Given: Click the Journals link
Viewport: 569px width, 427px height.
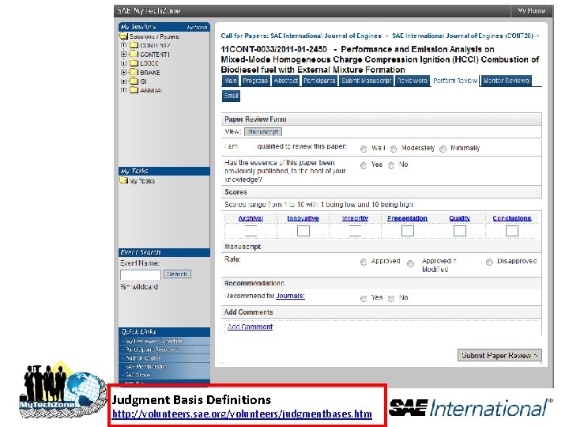Looking at the screenshot, I should 290,296.
